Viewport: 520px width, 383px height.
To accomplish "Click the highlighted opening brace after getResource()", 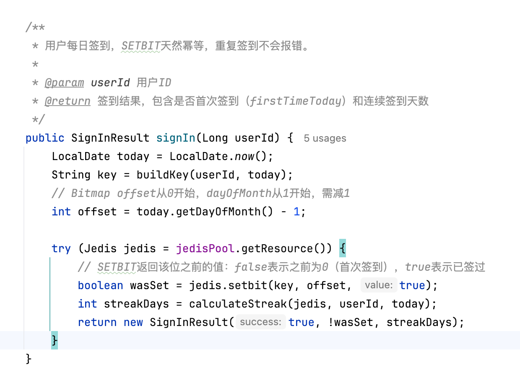I will (x=342, y=248).
